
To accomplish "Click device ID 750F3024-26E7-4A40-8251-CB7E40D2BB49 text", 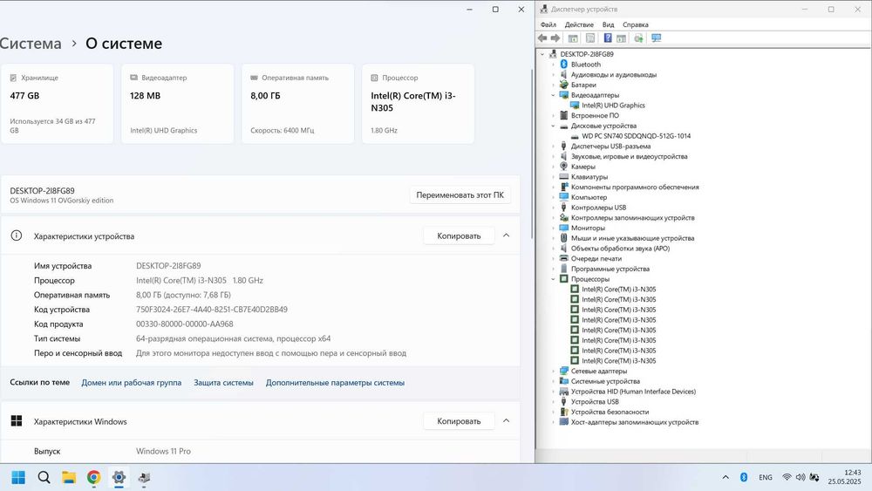I will pyautogui.click(x=212, y=310).
